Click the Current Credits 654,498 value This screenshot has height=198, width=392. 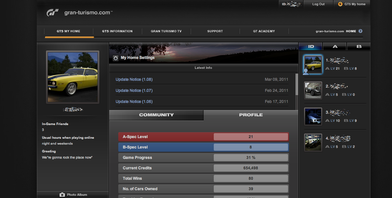tap(251, 168)
